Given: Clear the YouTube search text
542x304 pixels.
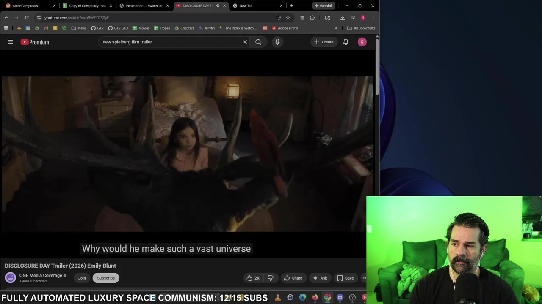Looking at the screenshot, I should [244, 42].
